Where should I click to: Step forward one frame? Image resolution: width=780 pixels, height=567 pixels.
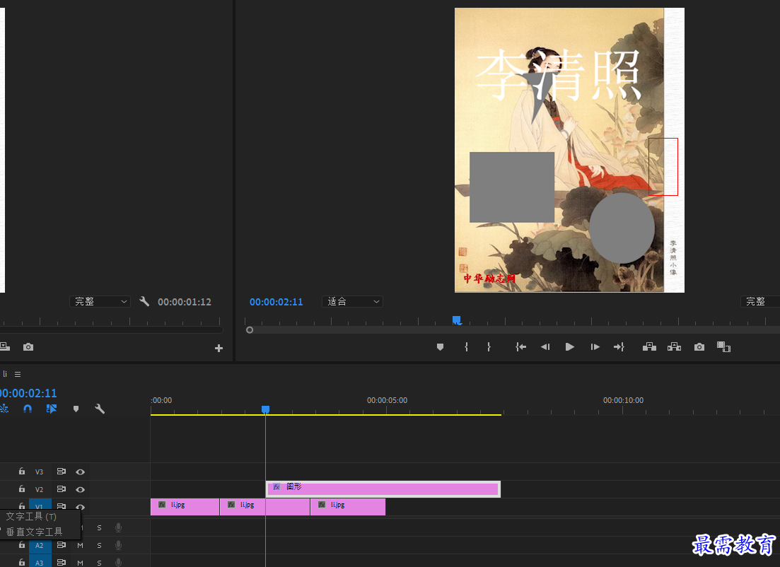pyautogui.click(x=595, y=346)
